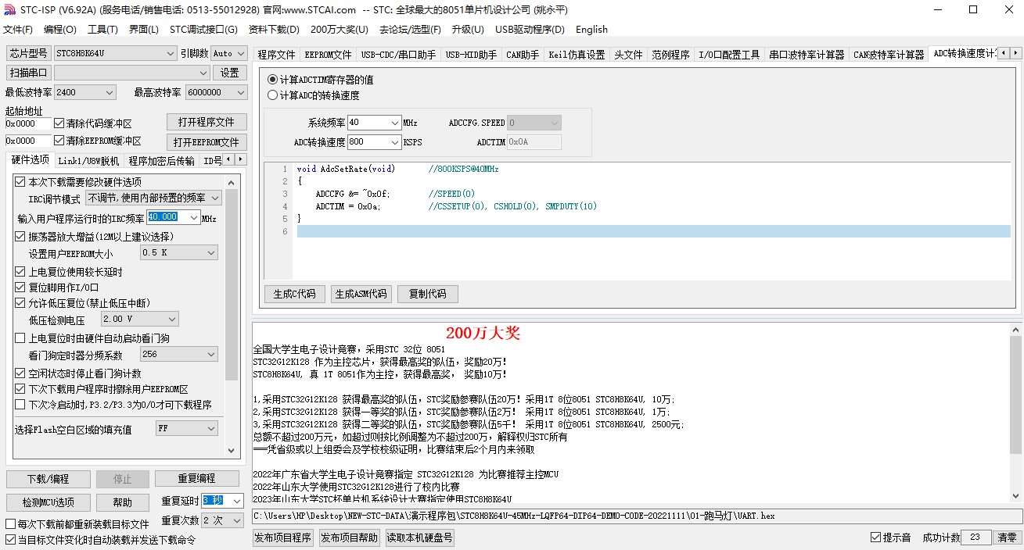Open the scan serial port dropdown
This screenshot has height=550, width=1024.
[131, 73]
